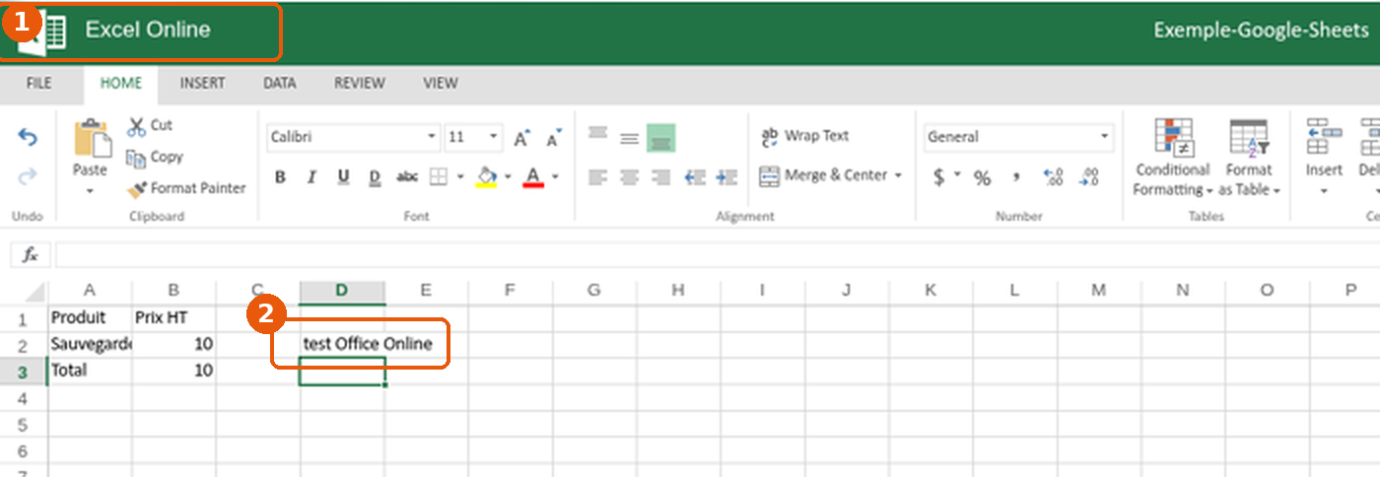Click into the formula bar field
The width and height of the screenshot is (1380, 477).
pyautogui.click(x=718, y=254)
